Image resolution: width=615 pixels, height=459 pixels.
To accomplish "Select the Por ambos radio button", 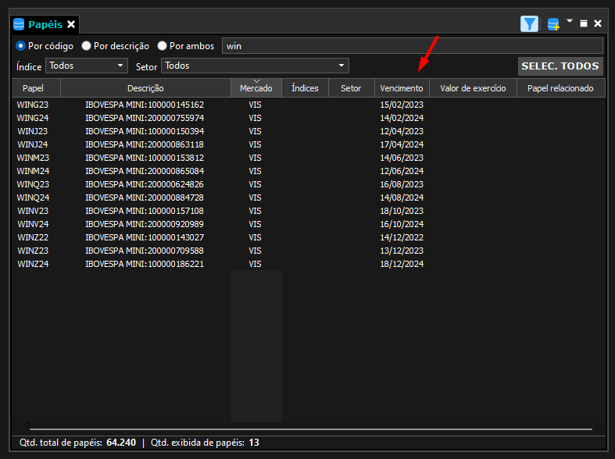I will click(x=162, y=46).
